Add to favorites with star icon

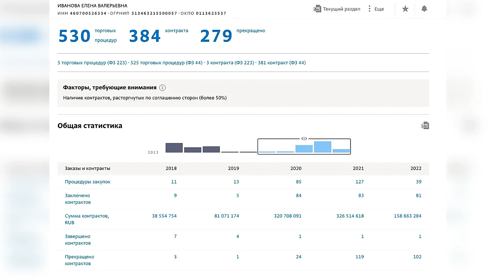[x=405, y=9]
